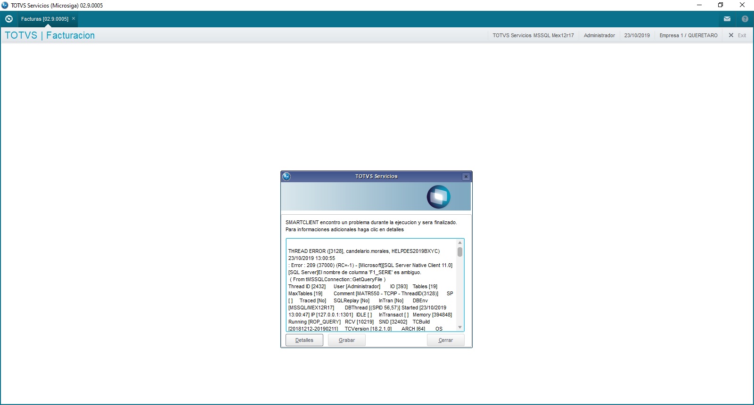The width and height of the screenshot is (754, 405).
Task: Click the app icon in window title bar
Action: tap(5, 5)
